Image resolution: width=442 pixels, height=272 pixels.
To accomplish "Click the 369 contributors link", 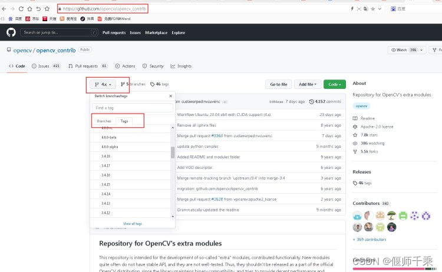I will pyautogui.click(x=370, y=240).
